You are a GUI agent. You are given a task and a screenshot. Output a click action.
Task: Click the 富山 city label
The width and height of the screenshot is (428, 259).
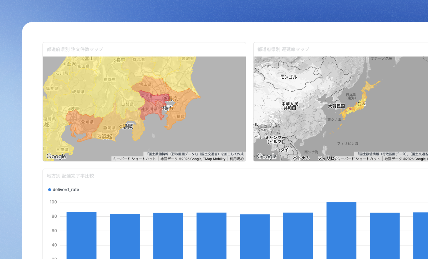pos(89,59)
